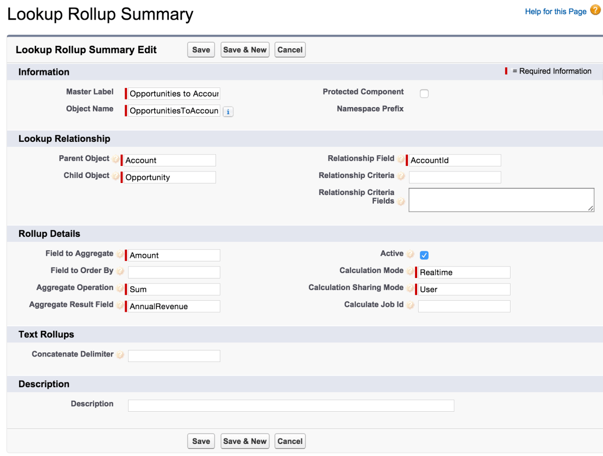Click into the Description text field

pyautogui.click(x=291, y=406)
